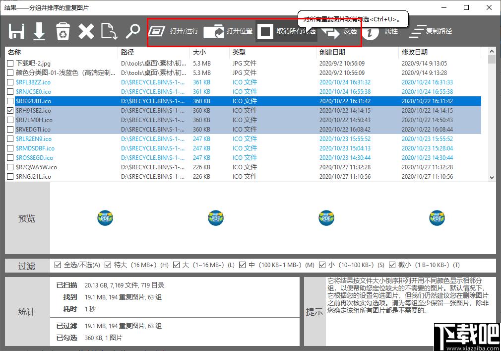Select the $R7QWA5W.ico file name
This screenshot has width=501, height=351.
click(36, 167)
